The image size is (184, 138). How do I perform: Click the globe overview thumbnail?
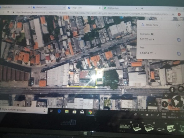point(177,101)
